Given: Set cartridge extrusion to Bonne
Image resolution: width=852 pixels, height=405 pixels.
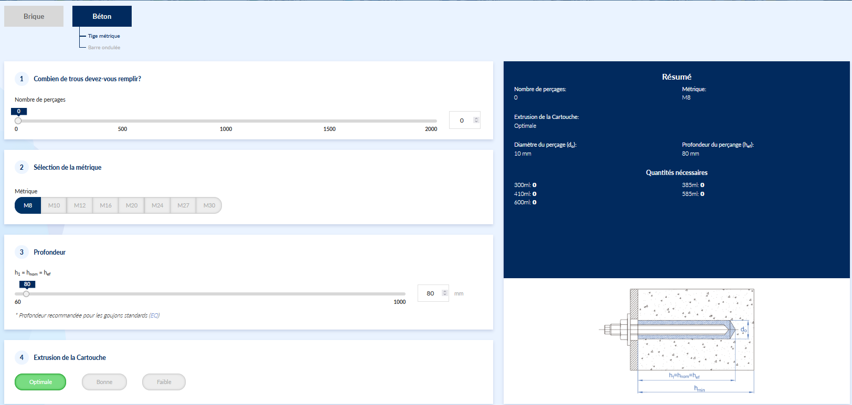Looking at the screenshot, I should pyautogui.click(x=104, y=382).
